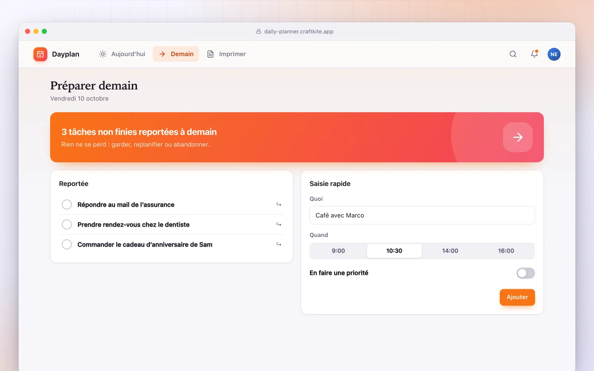
Task: Click the Saisie rapide section heading
Action: point(330,184)
